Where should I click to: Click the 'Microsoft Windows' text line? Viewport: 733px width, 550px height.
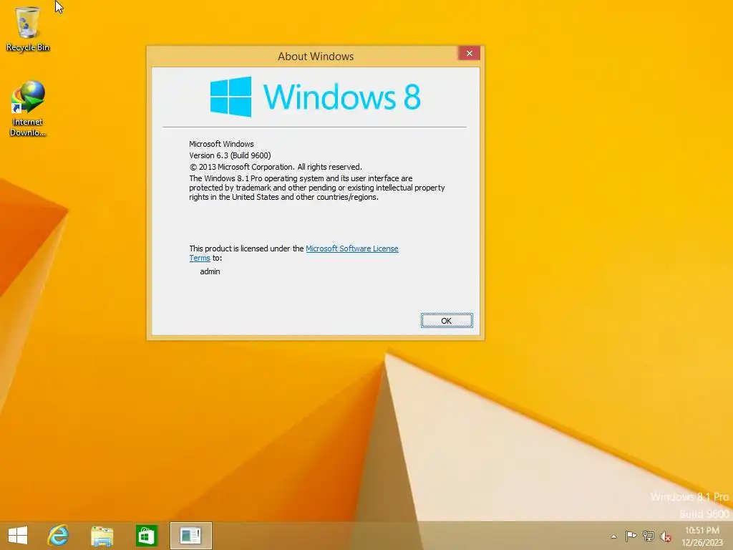point(221,144)
